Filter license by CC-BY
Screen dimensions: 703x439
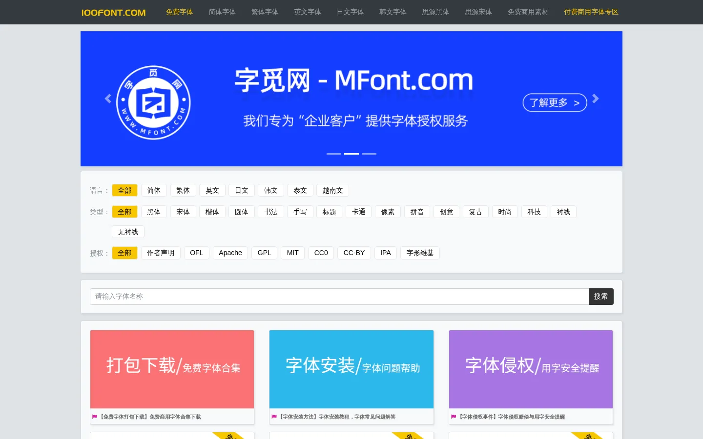(354, 253)
